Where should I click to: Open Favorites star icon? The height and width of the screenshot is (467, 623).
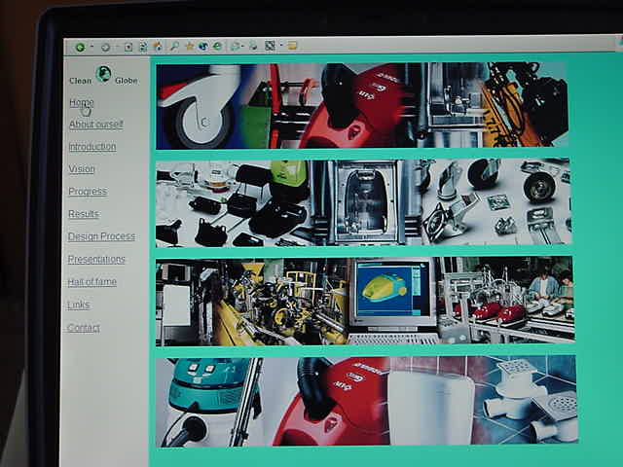(189, 46)
